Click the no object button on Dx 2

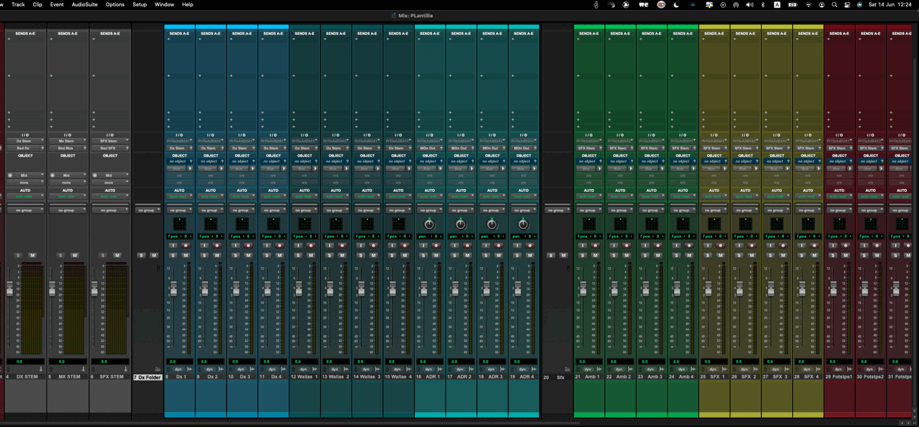tap(209, 161)
